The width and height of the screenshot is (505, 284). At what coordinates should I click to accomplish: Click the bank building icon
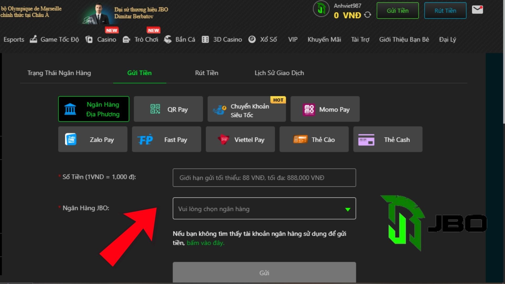(70, 109)
